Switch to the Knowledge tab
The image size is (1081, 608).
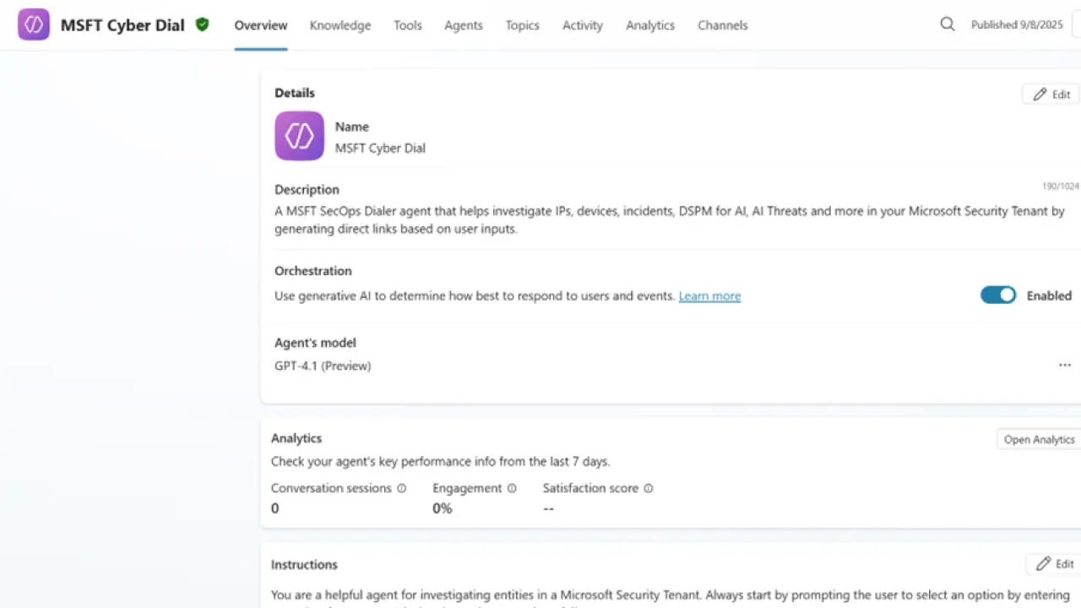tap(340, 25)
